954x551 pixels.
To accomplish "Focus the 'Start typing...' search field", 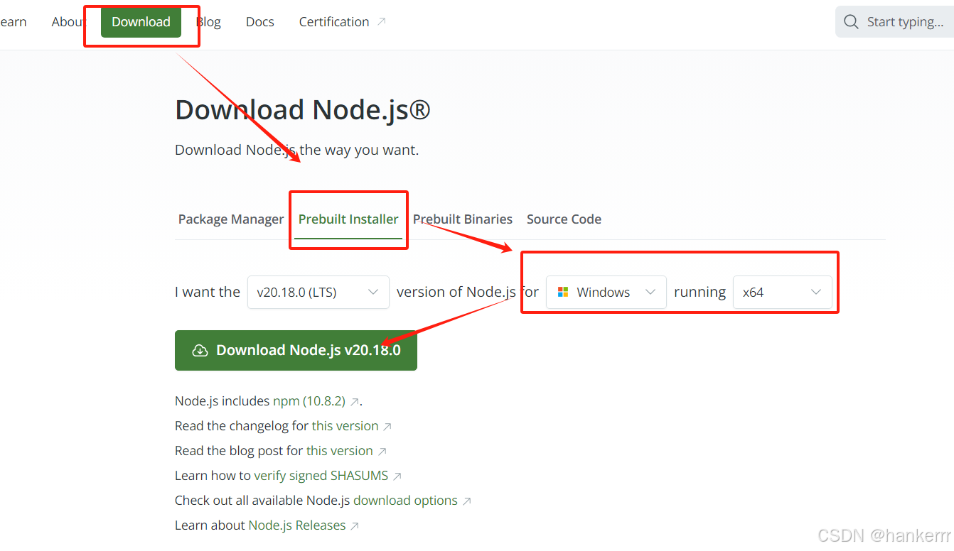I will [894, 22].
